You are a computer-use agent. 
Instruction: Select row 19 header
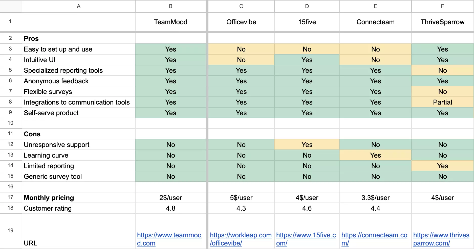click(x=11, y=231)
